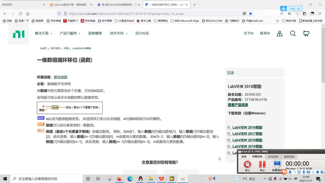Image resolution: width=325 pixels, height=183 pixels.
Task: Click the NI logo
Action: tap(19, 34)
